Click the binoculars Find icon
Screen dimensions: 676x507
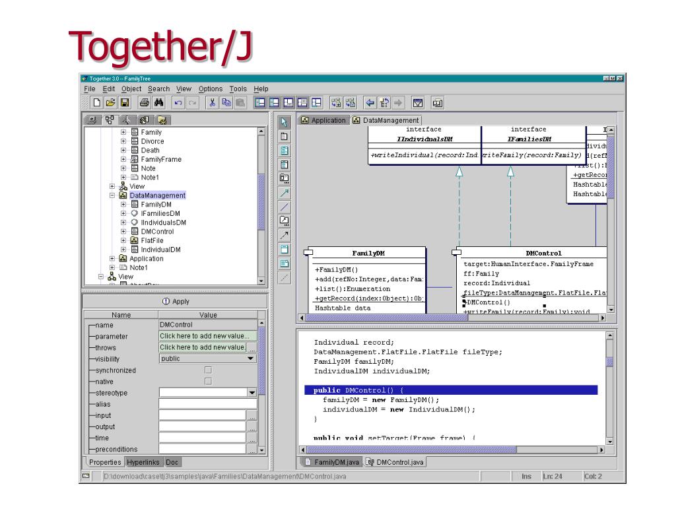click(158, 102)
